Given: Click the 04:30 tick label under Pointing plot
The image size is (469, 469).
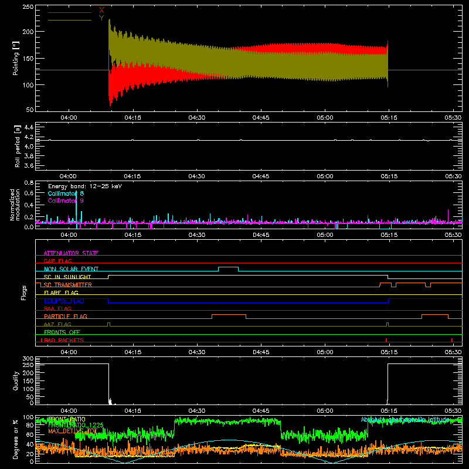Looking at the screenshot, I should pyautogui.click(x=197, y=118).
